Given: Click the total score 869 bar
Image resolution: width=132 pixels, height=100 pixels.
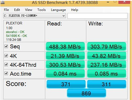Looking at the screenshot, I should point(87,93).
